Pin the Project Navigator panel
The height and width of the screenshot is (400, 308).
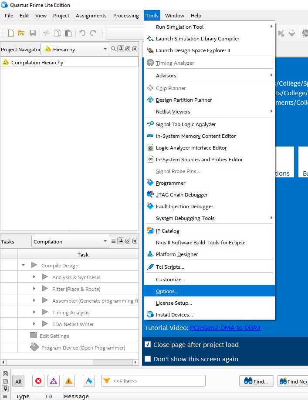pos(121,49)
